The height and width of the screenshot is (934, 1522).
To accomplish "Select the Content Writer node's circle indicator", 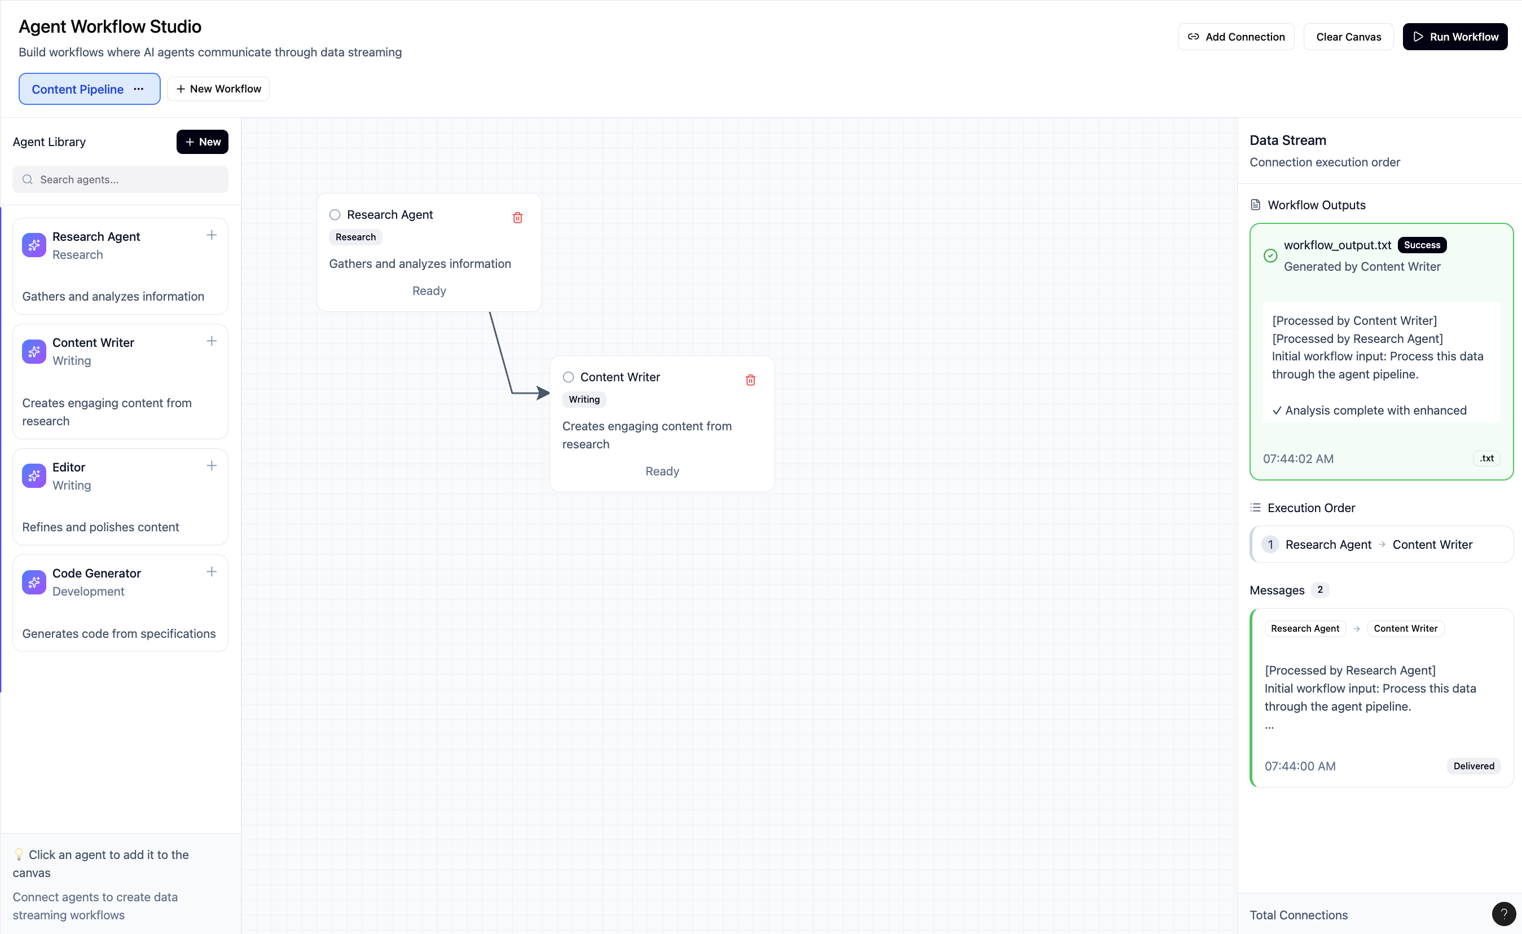I will pos(568,377).
